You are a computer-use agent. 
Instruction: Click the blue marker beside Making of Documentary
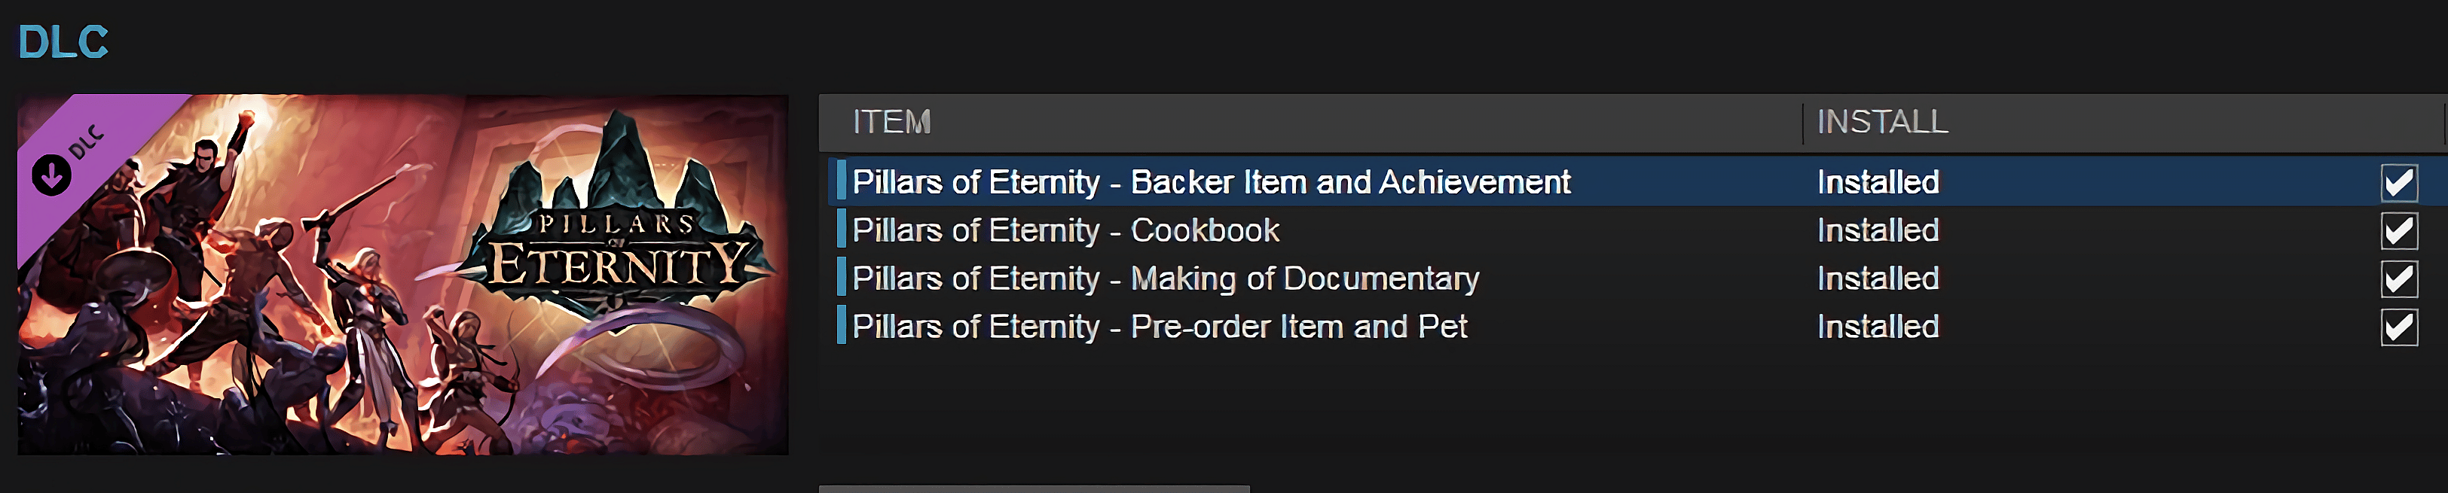(x=841, y=278)
